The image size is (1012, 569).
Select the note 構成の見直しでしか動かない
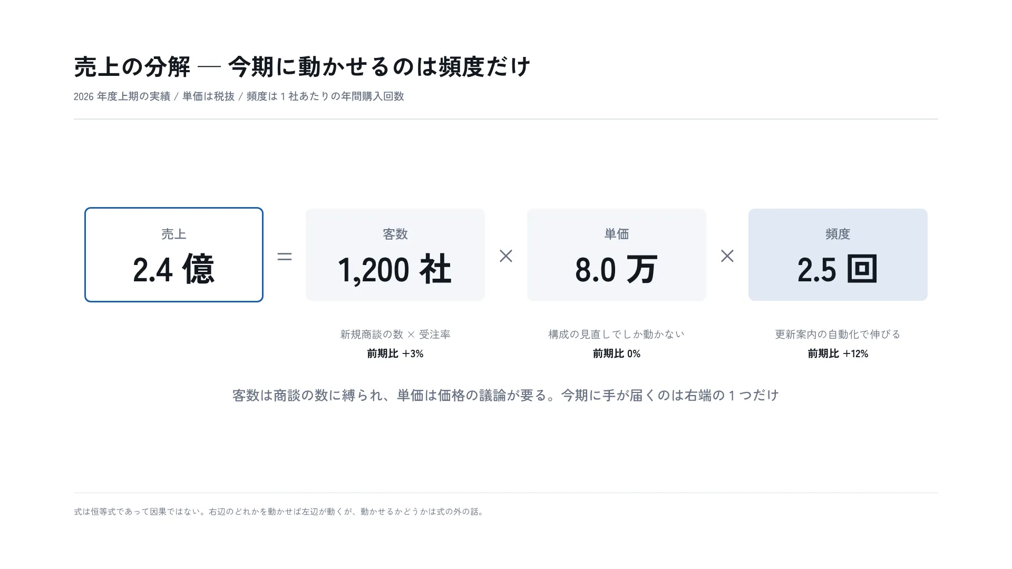[617, 335]
